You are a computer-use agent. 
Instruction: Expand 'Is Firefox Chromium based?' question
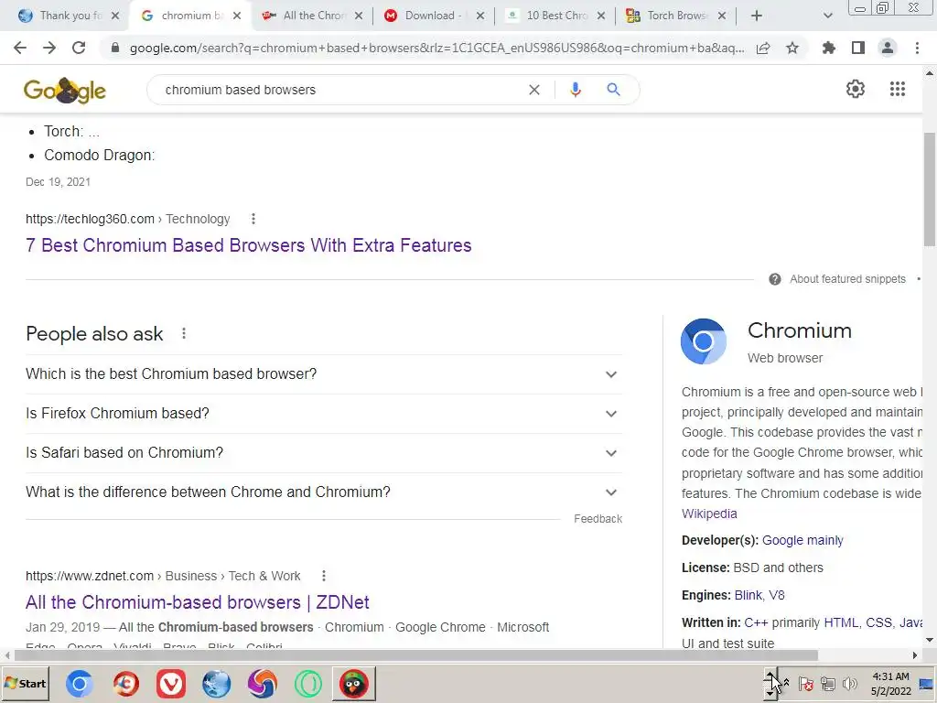pos(324,414)
